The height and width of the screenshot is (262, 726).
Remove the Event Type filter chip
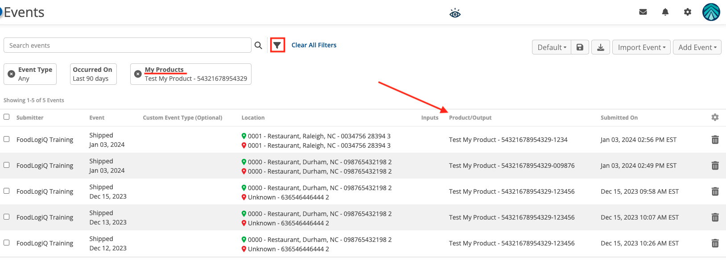pos(12,74)
